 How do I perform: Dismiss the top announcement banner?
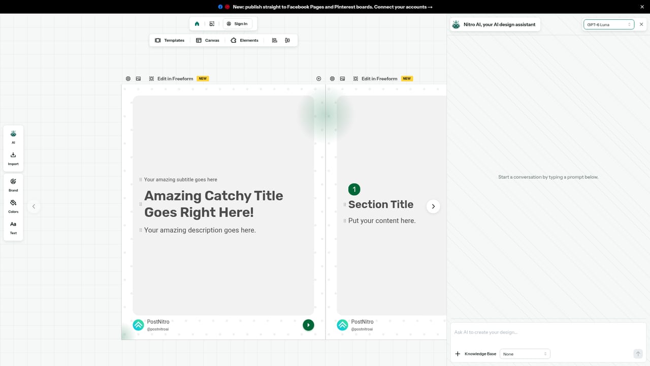(x=642, y=7)
